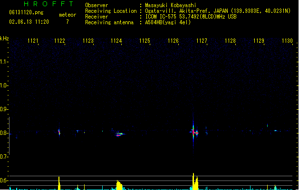Click the 0.8 kHz frequency label
Image resolution: width=299 pixels, height=190 pixels.
coord(4,133)
